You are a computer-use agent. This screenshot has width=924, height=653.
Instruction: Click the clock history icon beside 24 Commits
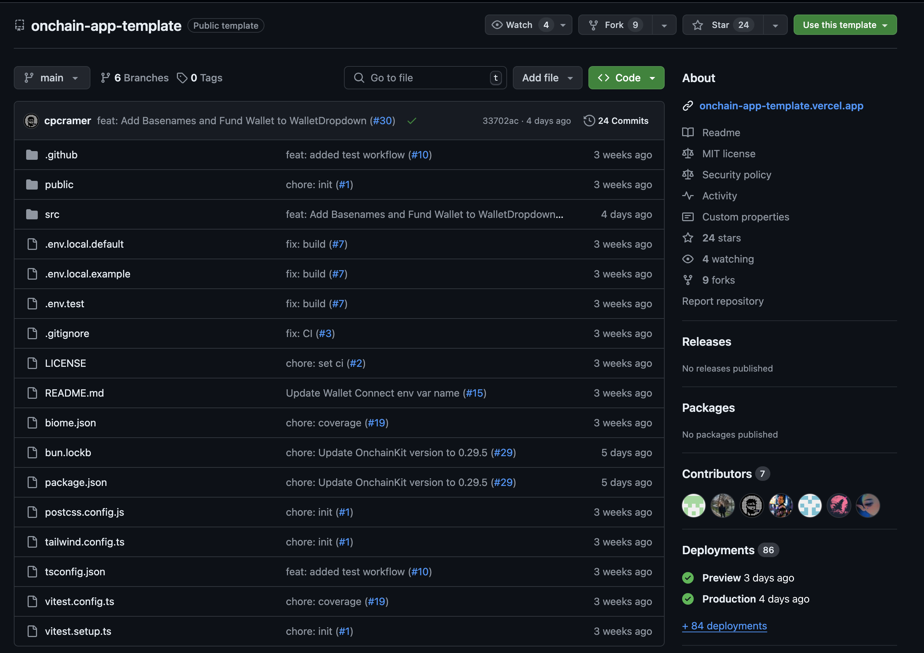point(589,121)
